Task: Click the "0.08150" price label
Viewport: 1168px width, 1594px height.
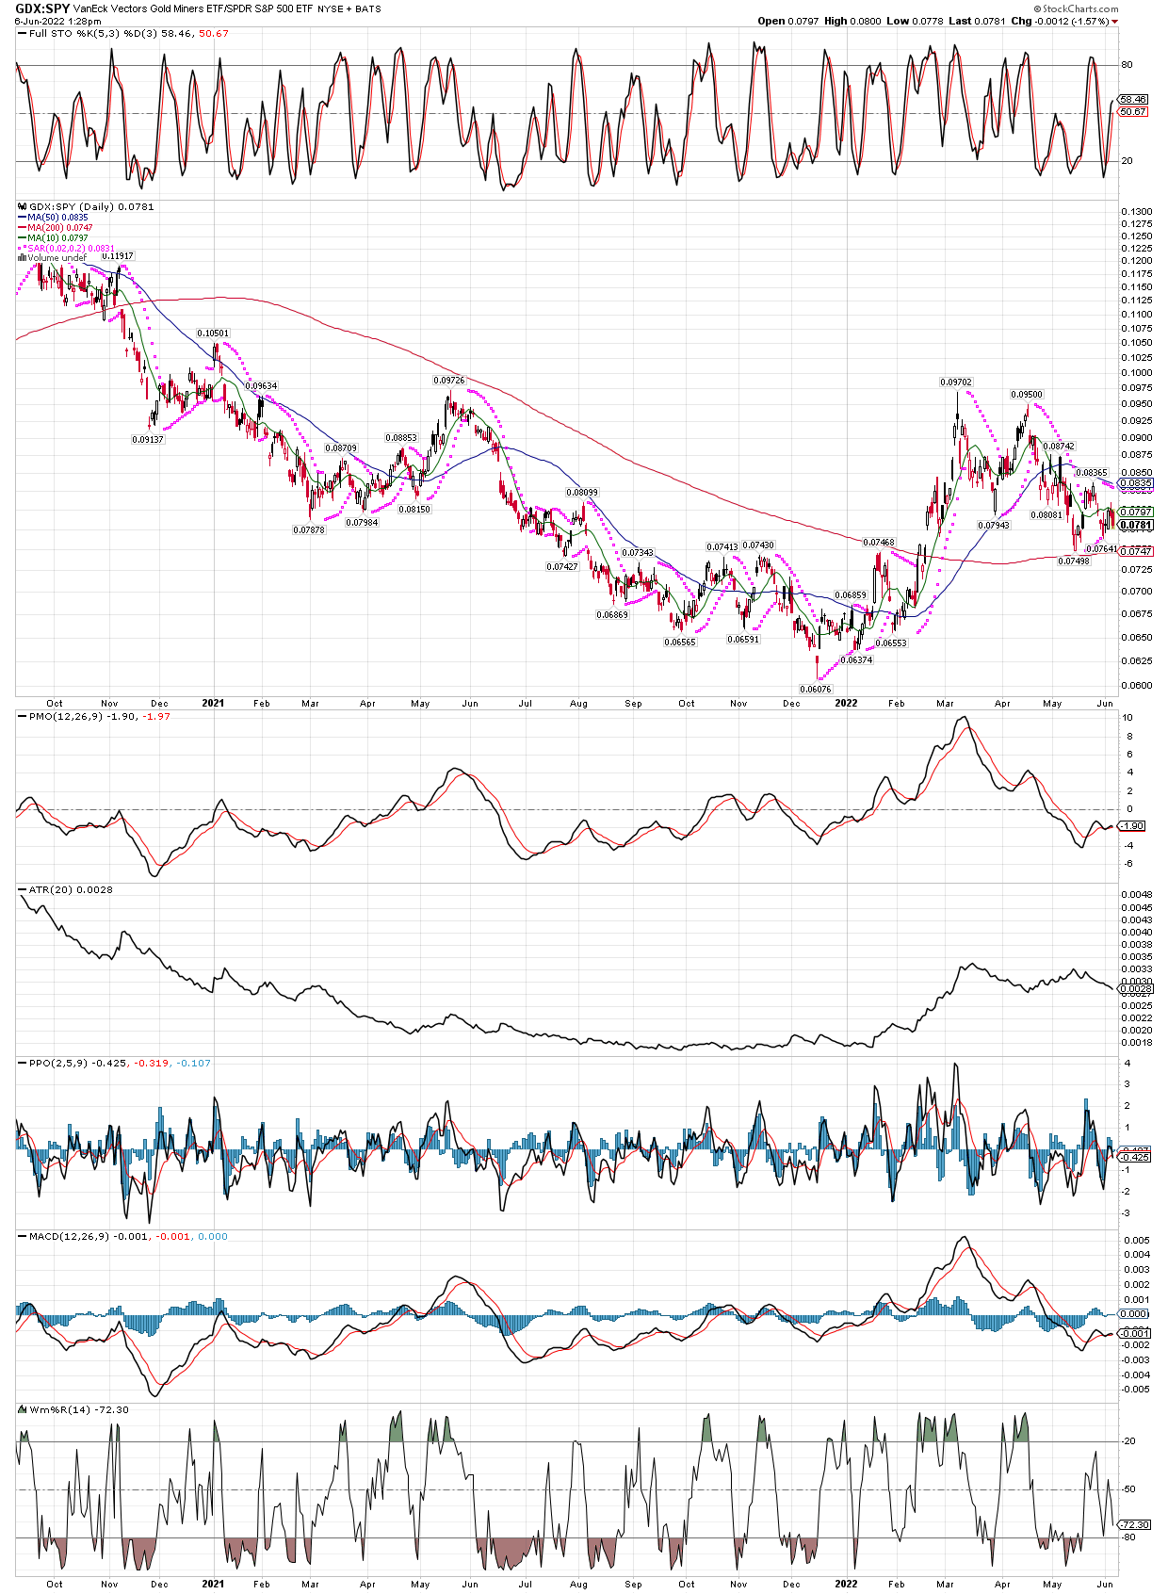Action: [x=414, y=510]
